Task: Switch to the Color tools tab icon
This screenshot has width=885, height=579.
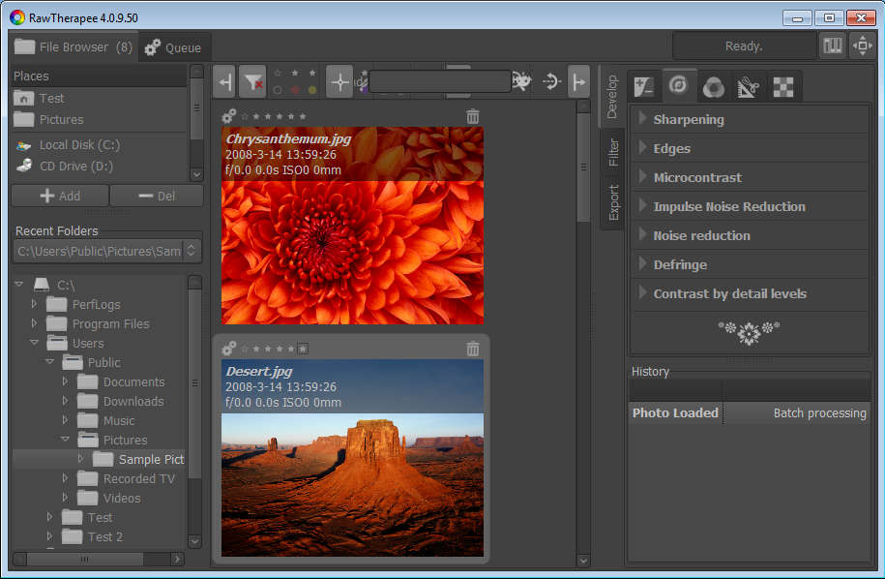Action: [x=714, y=87]
